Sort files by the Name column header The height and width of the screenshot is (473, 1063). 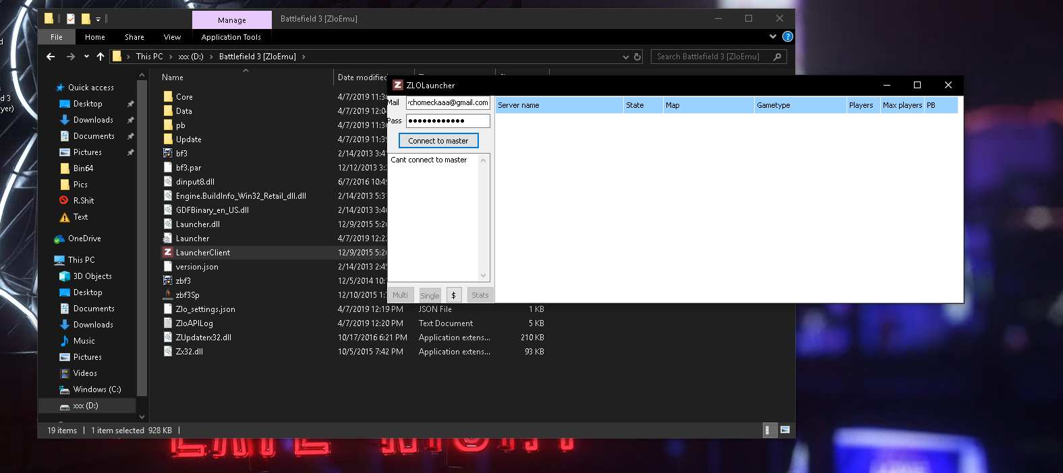(x=246, y=77)
